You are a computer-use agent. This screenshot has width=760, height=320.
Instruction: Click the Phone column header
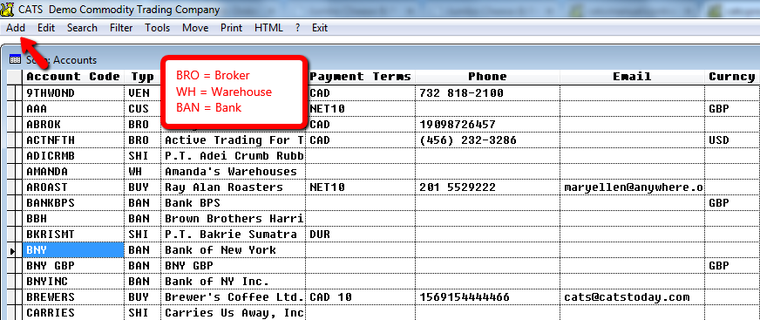click(x=487, y=77)
